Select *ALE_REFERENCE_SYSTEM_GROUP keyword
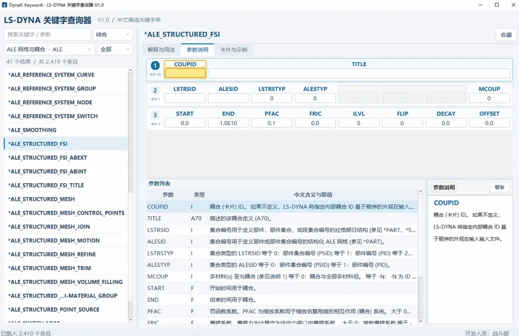Viewport: 519px width, 336px height. click(66, 89)
